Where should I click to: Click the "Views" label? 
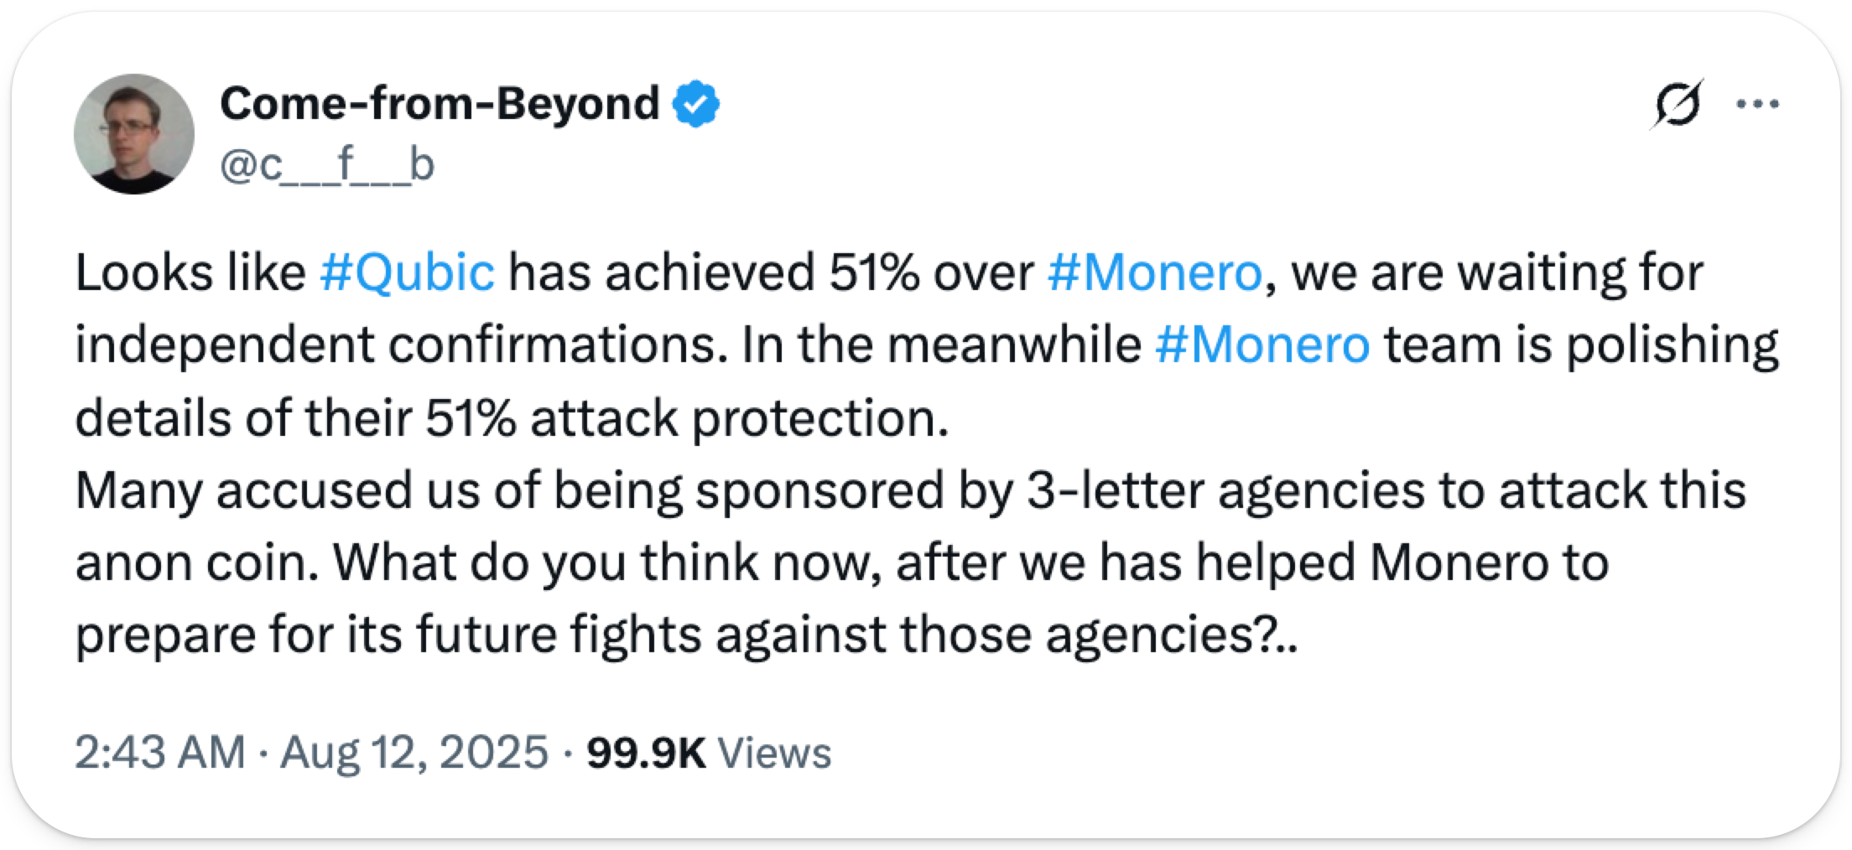click(x=775, y=752)
